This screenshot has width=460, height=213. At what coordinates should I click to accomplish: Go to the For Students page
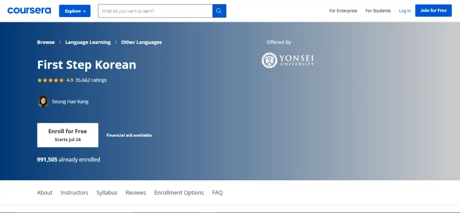coord(378,11)
